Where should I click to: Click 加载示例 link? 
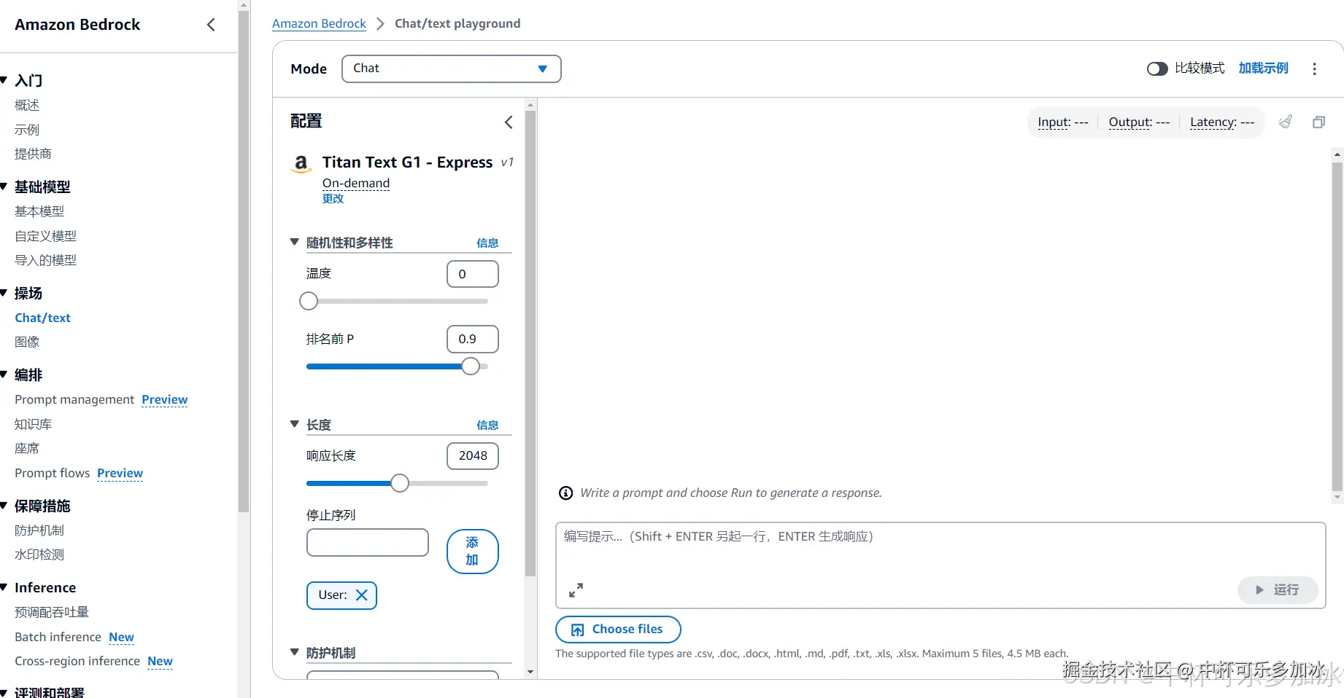pos(1263,68)
